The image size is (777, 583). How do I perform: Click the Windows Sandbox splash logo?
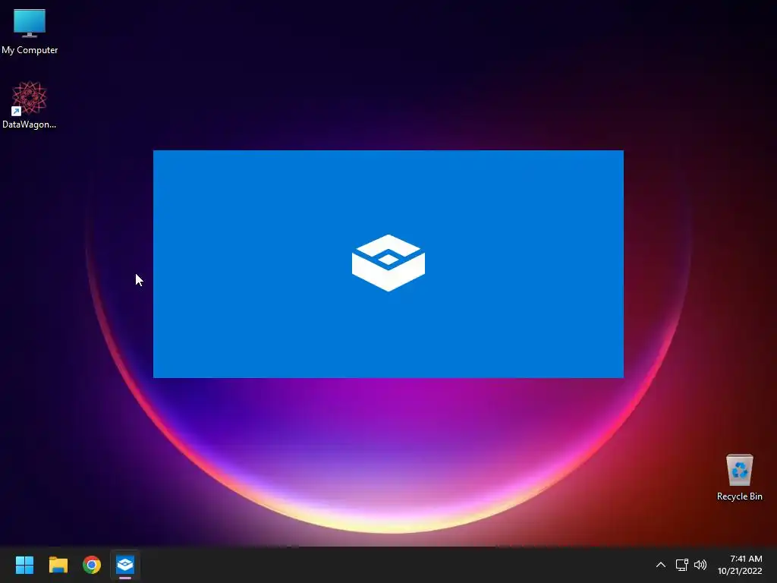pos(388,263)
